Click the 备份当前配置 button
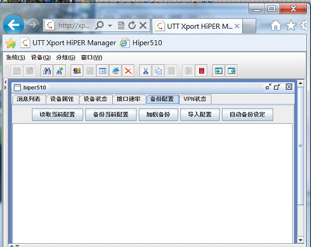The height and width of the screenshot is (247, 311). 111,114
